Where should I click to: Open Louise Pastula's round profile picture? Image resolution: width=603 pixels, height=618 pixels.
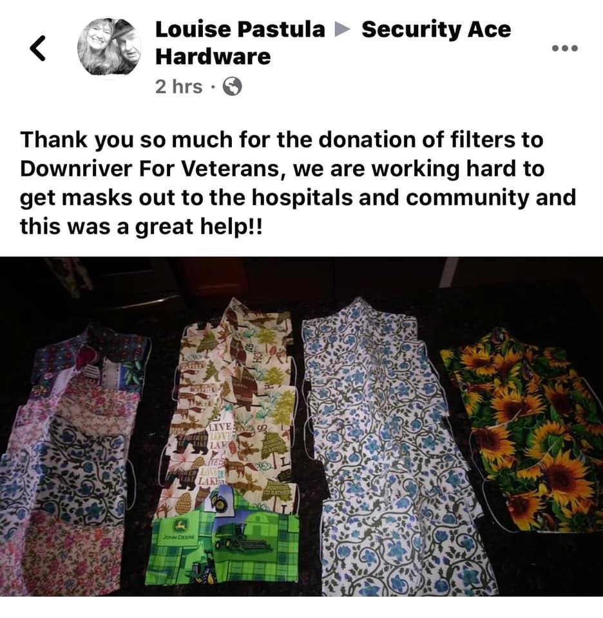coord(110,48)
